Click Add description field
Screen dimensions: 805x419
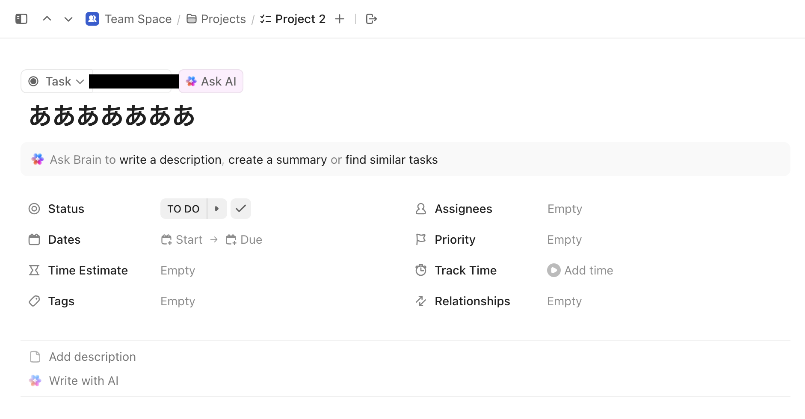pos(92,357)
